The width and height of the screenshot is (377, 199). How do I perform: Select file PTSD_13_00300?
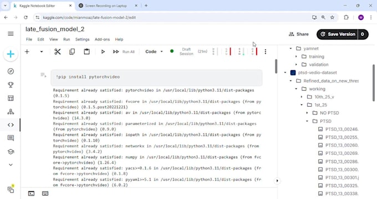coord(339,170)
